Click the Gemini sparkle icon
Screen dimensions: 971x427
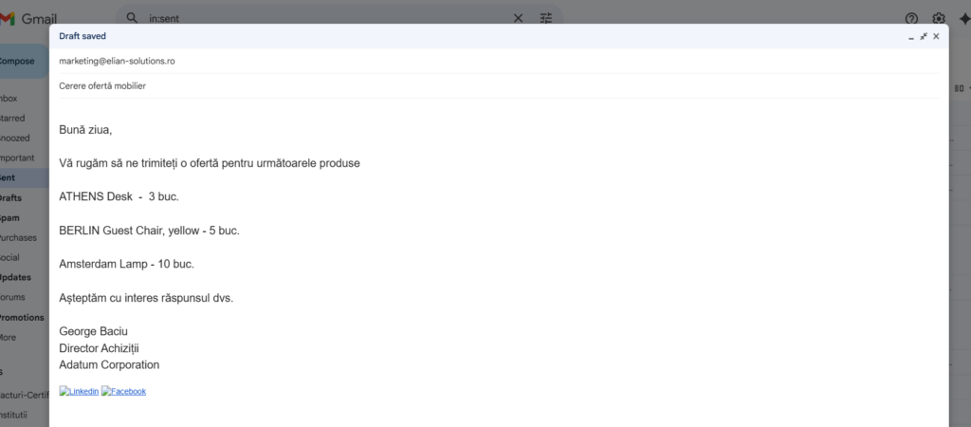point(964,18)
